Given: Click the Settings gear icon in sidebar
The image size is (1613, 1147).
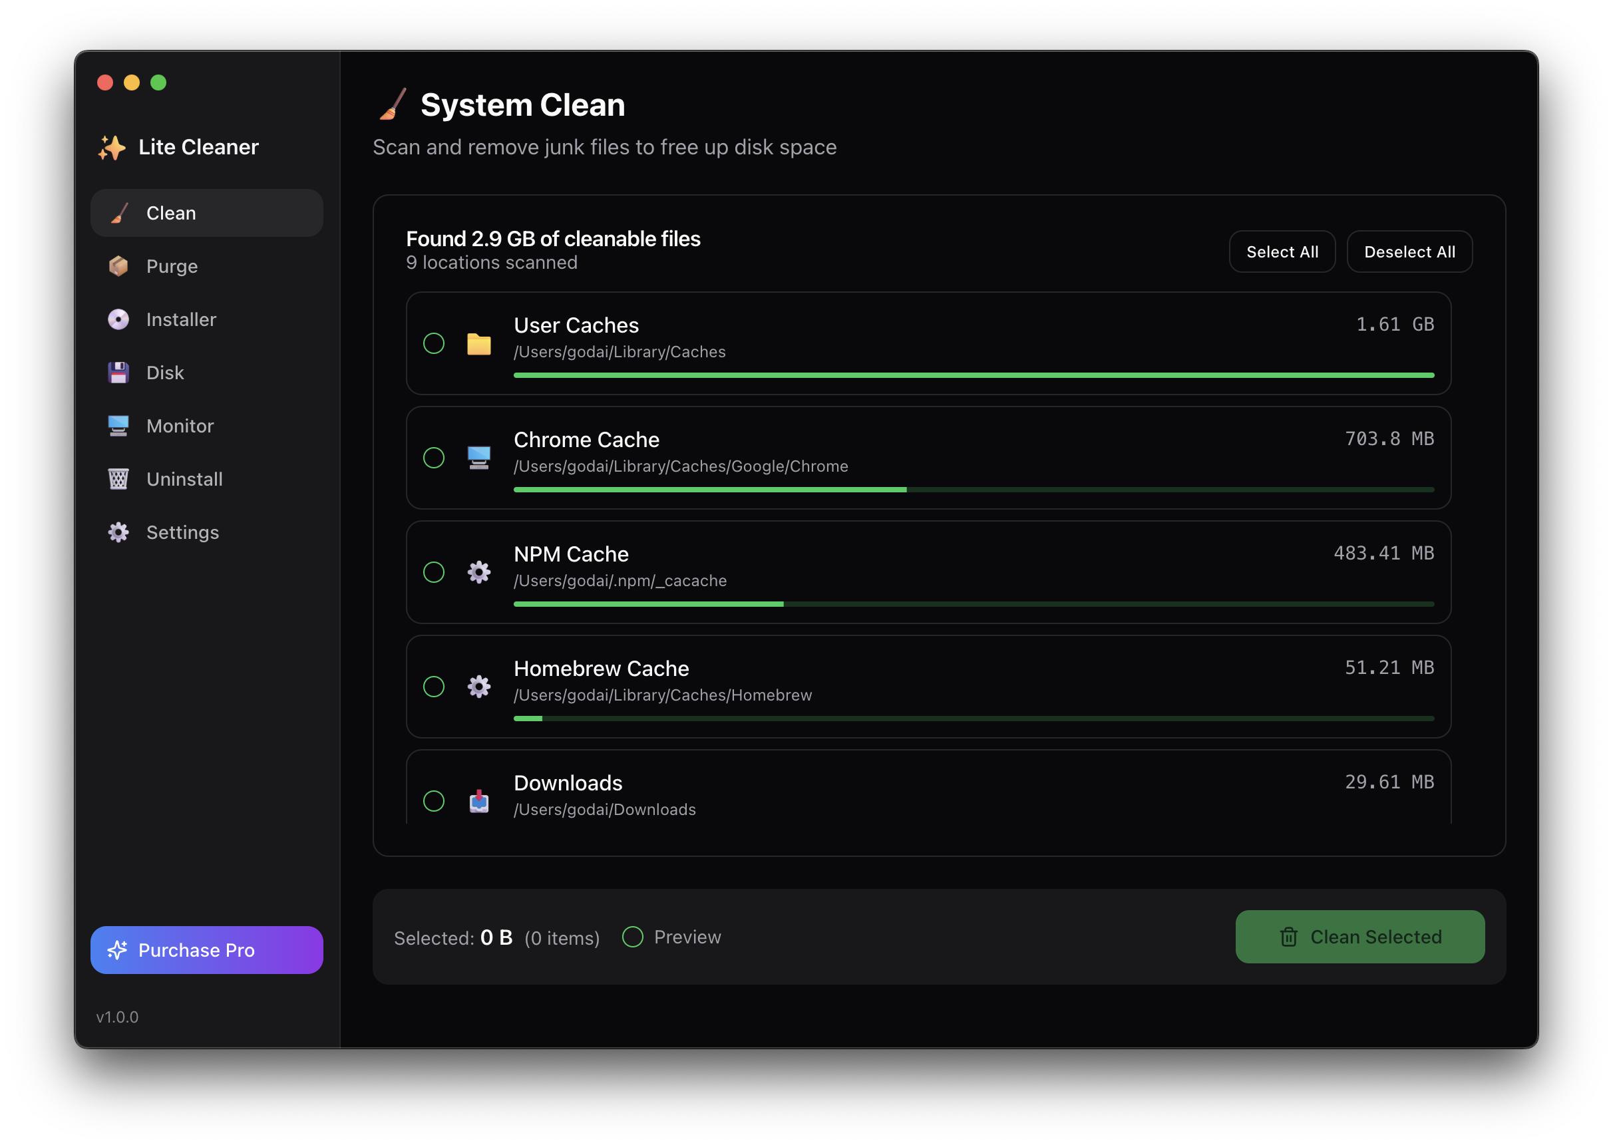Looking at the screenshot, I should 118,532.
